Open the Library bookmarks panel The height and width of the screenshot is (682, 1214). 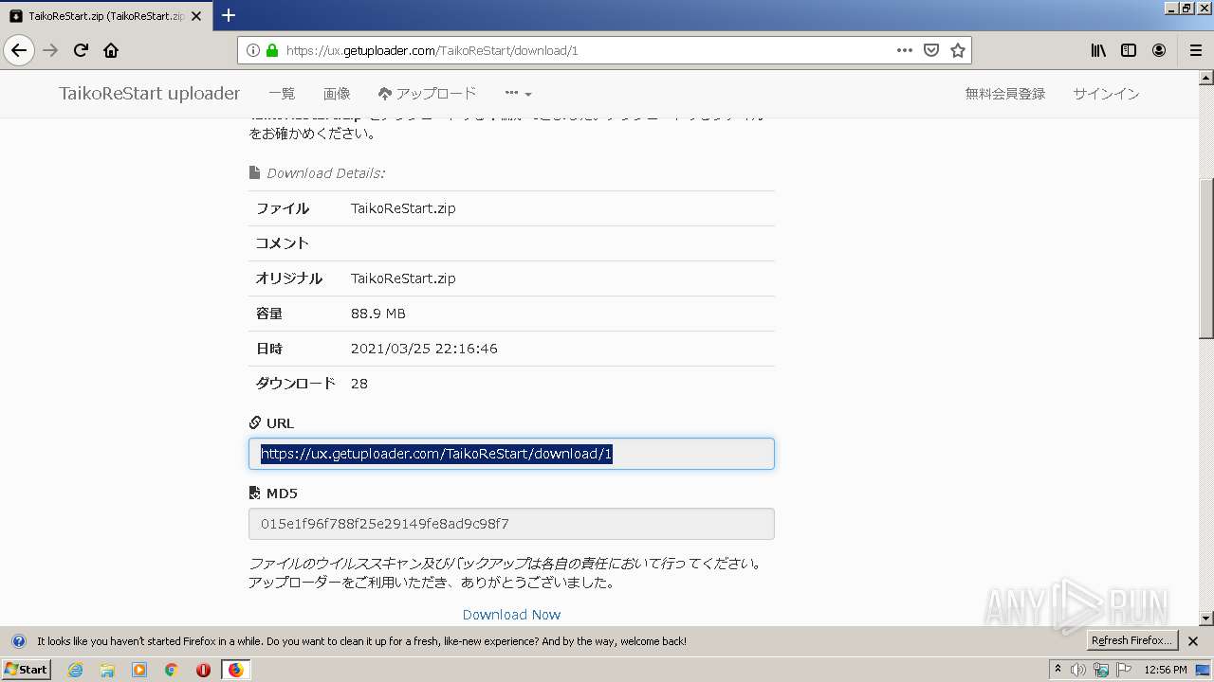point(1098,50)
